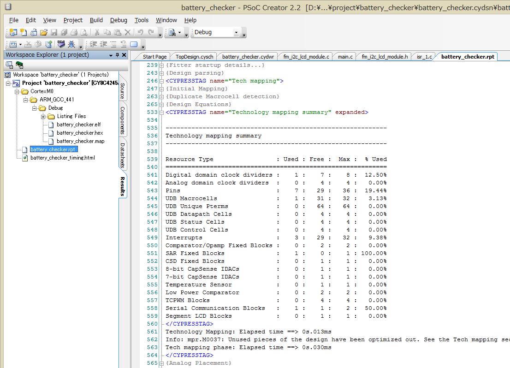510x368 pixels.
Task: Click the 'Technology mapping summary' heading text
Action: 213,136
